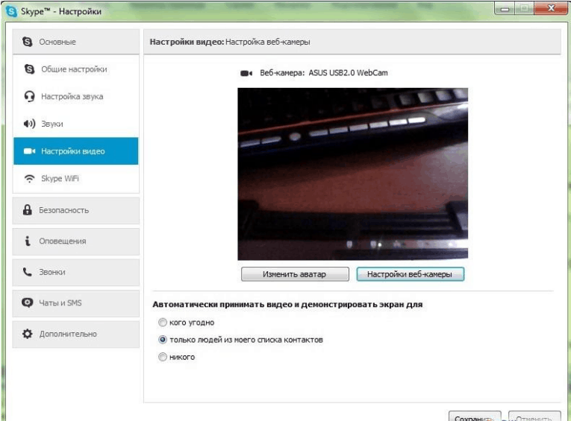Choose the 'никого' radio option
The width and height of the screenshot is (571, 421).
[163, 357]
